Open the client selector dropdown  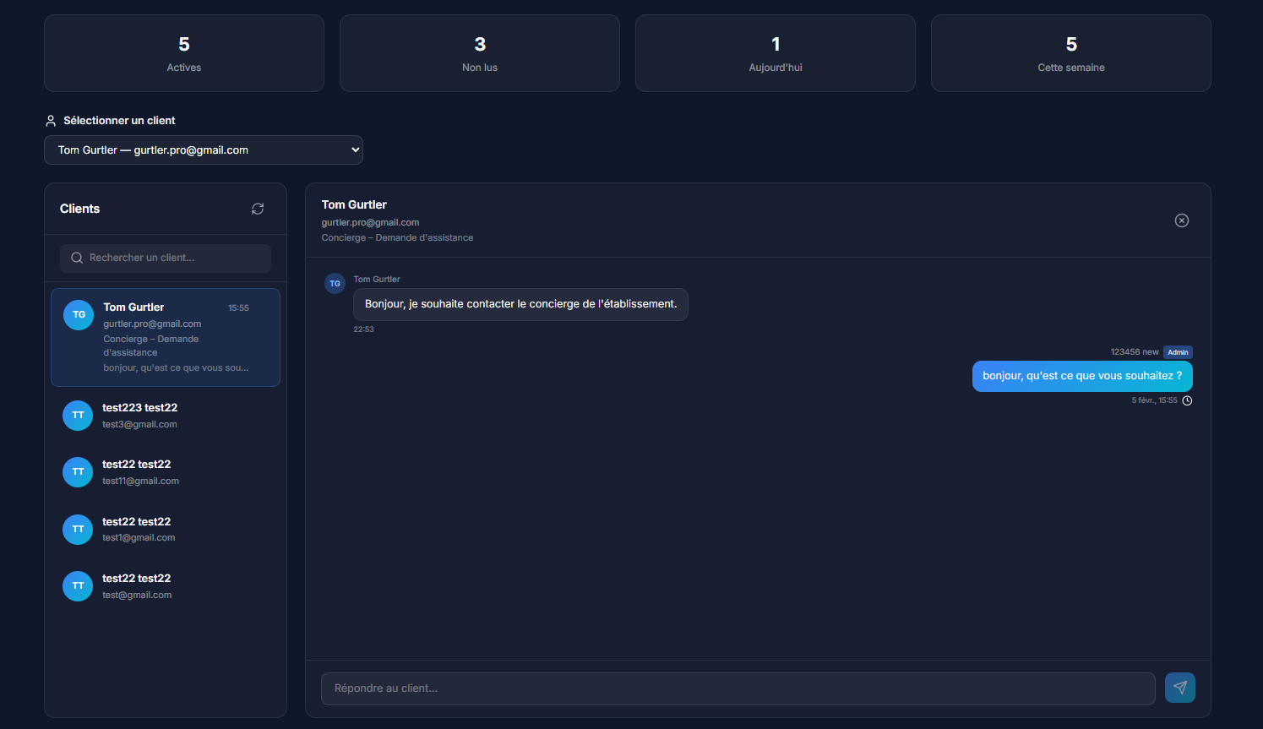tap(204, 150)
